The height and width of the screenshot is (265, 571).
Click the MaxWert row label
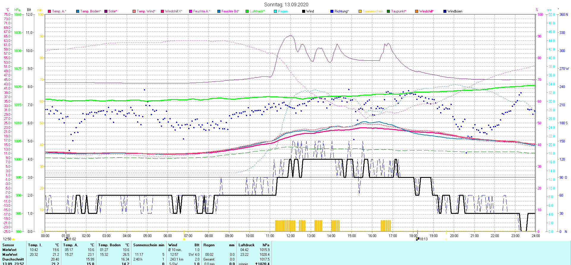point(10,255)
